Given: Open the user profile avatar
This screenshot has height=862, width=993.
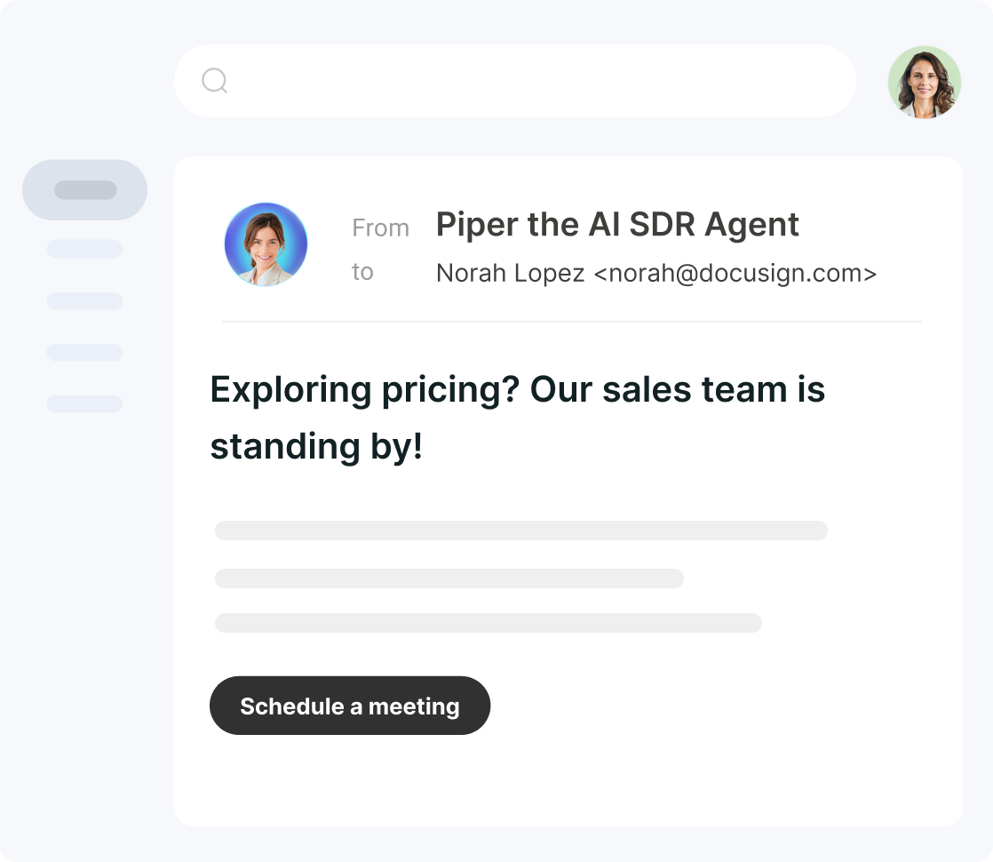Looking at the screenshot, I should tap(924, 83).
